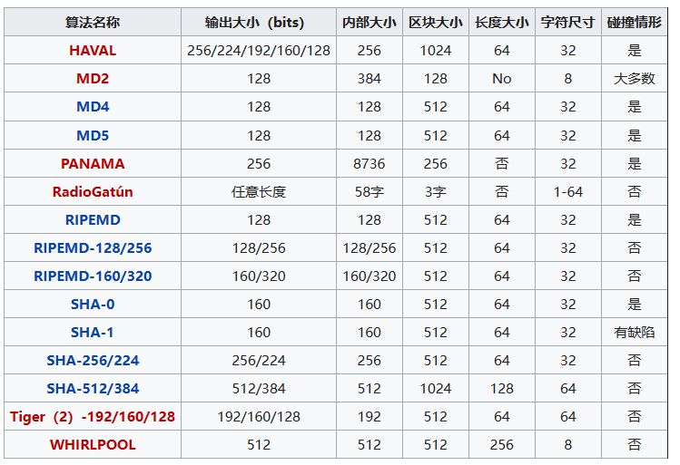Open the RIPEMD-160/320 link
This screenshot has width=680, height=465.
click(93, 276)
